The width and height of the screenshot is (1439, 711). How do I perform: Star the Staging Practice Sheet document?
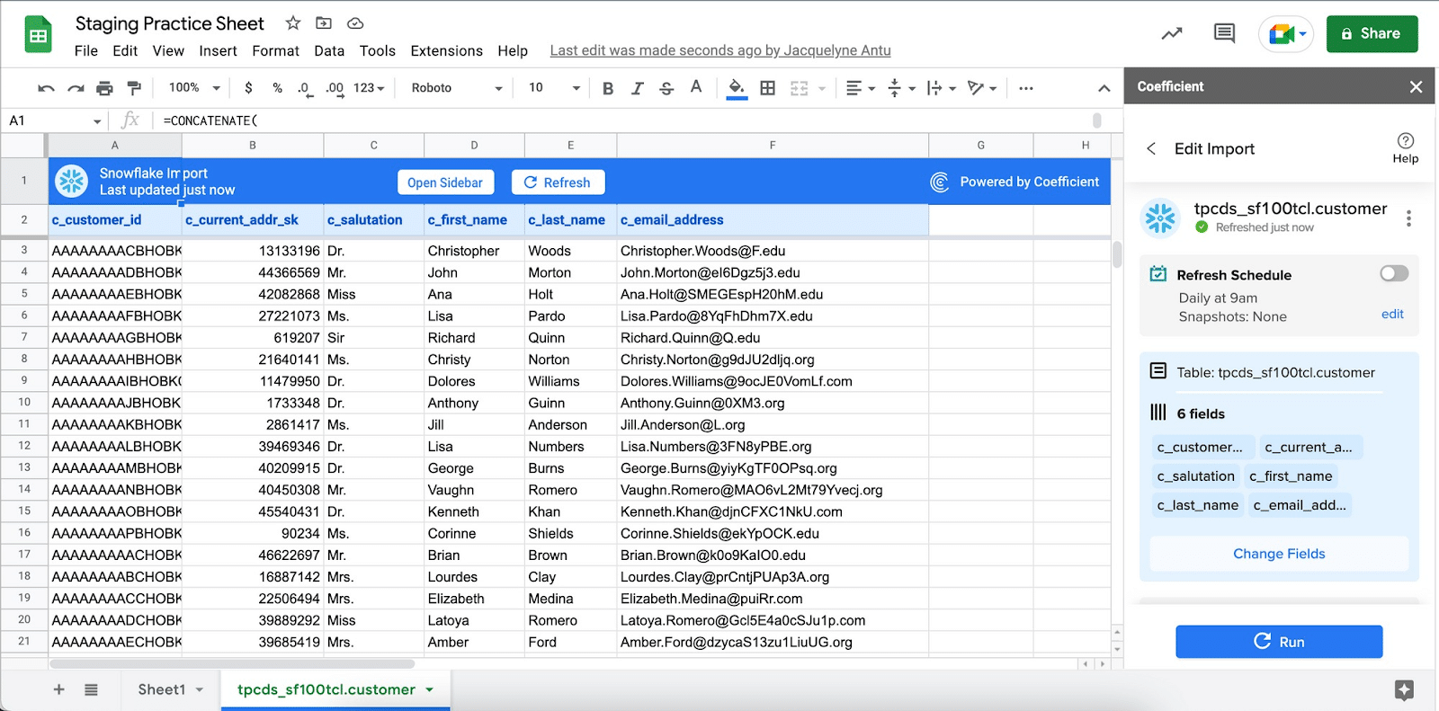(293, 23)
